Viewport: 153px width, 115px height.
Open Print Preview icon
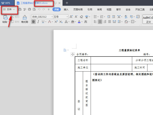[34, 9]
